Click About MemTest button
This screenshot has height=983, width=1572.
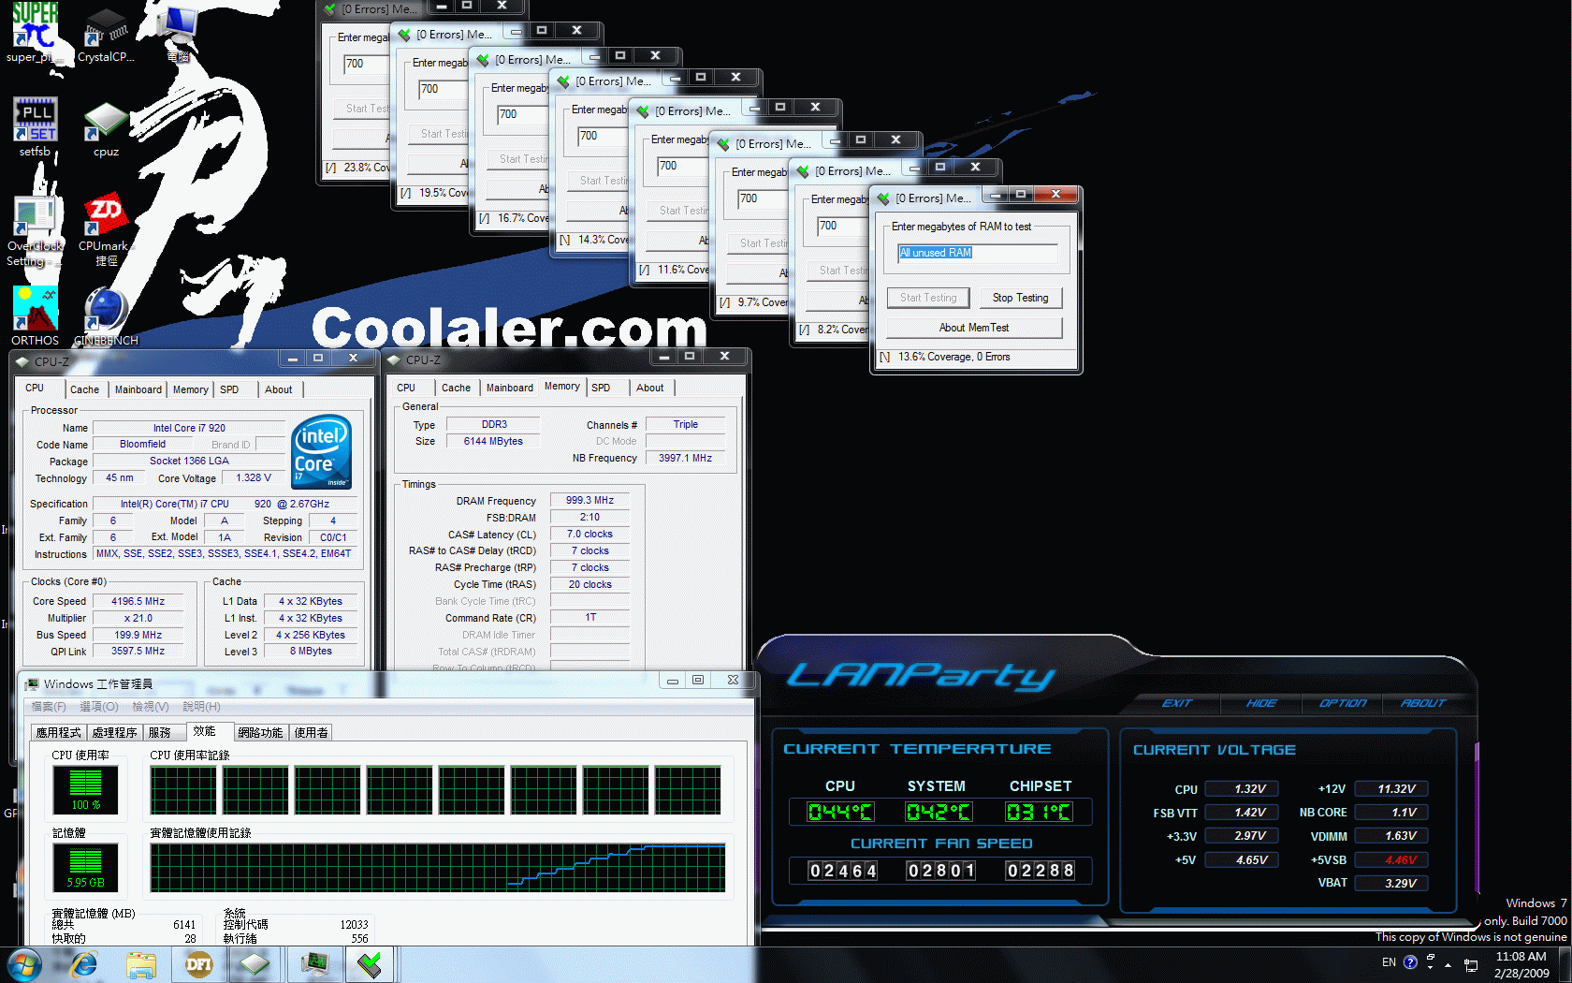pyautogui.click(x=974, y=328)
